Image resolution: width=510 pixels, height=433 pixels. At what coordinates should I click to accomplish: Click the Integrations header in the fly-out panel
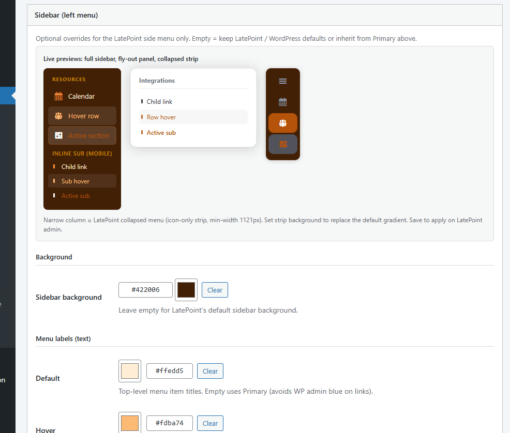pyautogui.click(x=157, y=81)
